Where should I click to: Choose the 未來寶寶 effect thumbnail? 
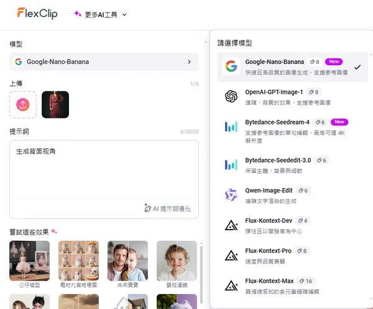pyautogui.click(x=127, y=261)
